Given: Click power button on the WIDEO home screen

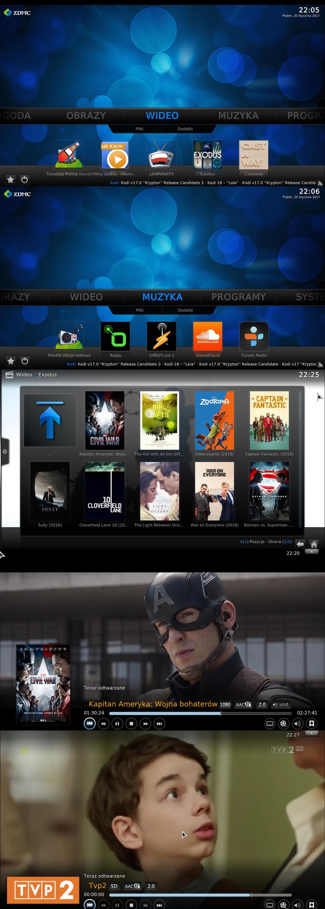Looking at the screenshot, I should [24, 180].
